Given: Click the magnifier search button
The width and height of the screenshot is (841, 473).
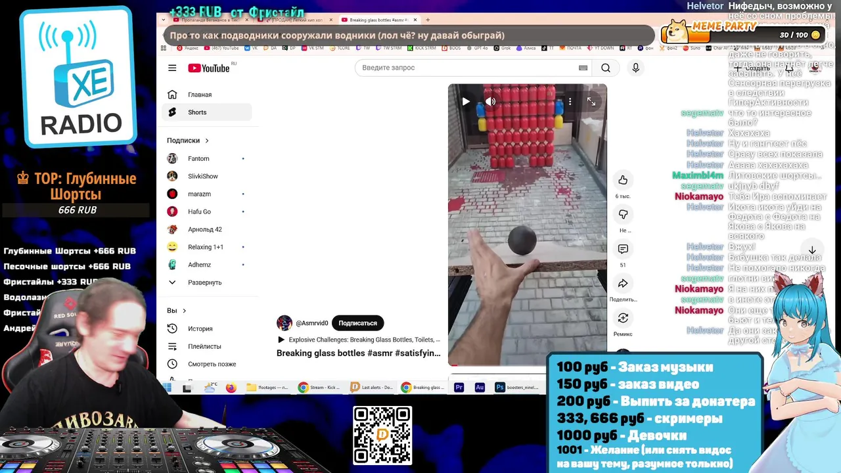Looking at the screenshot, I should tap(606, 68).
